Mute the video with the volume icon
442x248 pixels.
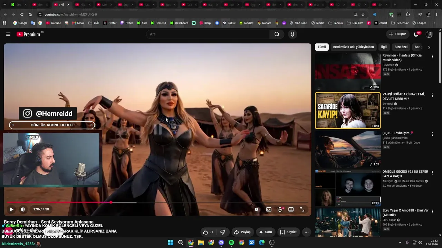[x=23, y=209]
